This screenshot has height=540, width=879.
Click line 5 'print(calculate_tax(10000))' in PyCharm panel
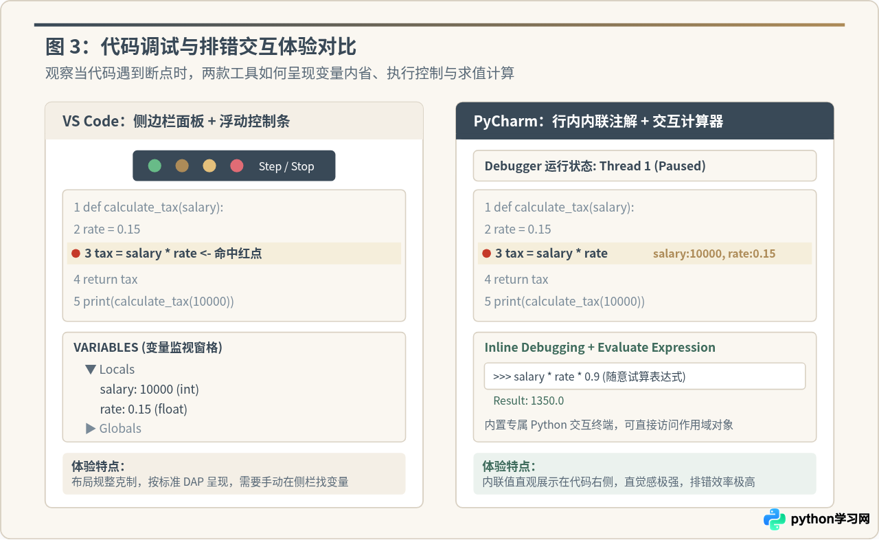pyautogui.click(x=564, y=301)
